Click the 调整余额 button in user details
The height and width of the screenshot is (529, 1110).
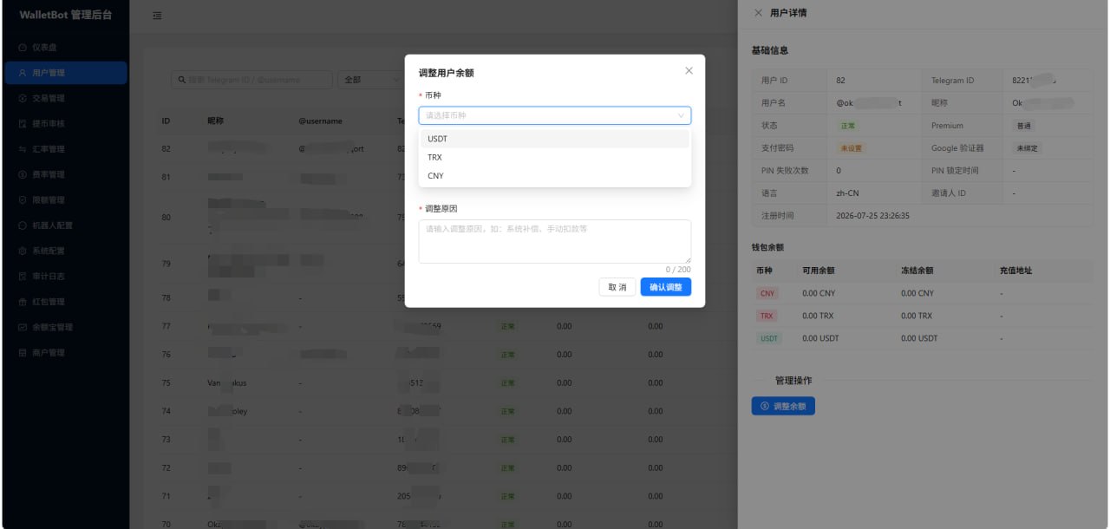click(783, 406)
